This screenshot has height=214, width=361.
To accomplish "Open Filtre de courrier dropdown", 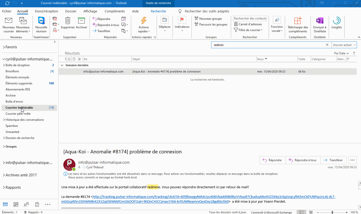I will click(248, 30).
